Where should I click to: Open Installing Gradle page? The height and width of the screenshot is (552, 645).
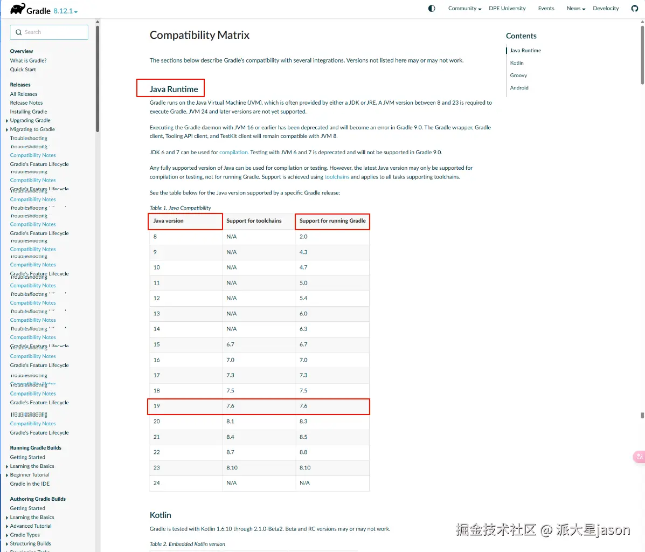pyautogui.click(x=29, y=112)
